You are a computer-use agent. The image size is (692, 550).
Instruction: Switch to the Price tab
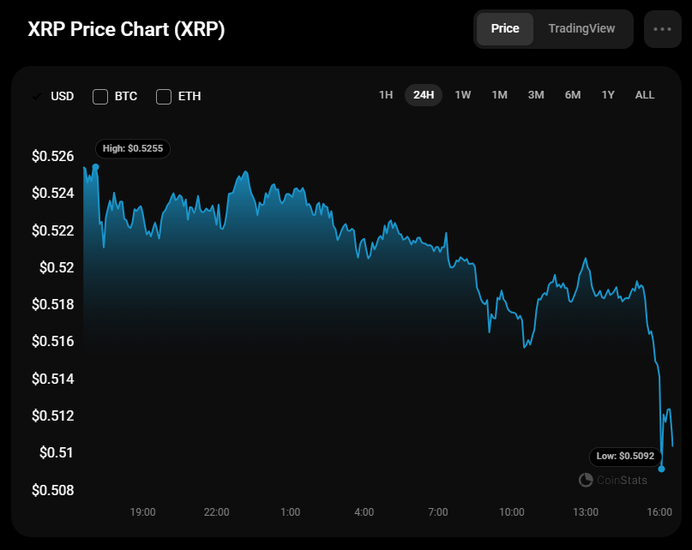(505, 28)
